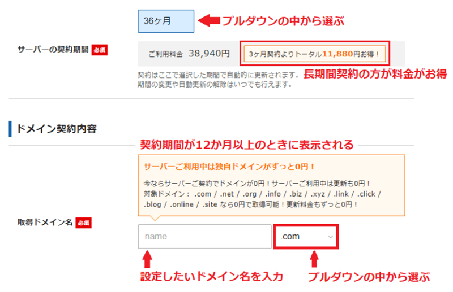The image size is (453, 292).
Task: Select the ドメイン契約内容 section heading
Action: point(57,129)
